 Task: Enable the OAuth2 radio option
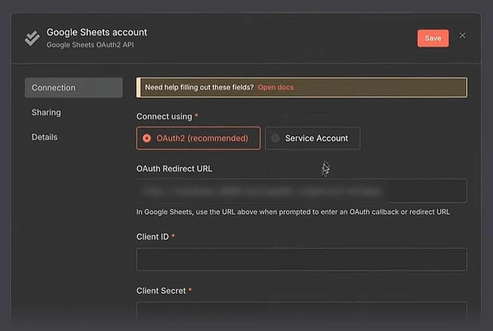point(147,138)
